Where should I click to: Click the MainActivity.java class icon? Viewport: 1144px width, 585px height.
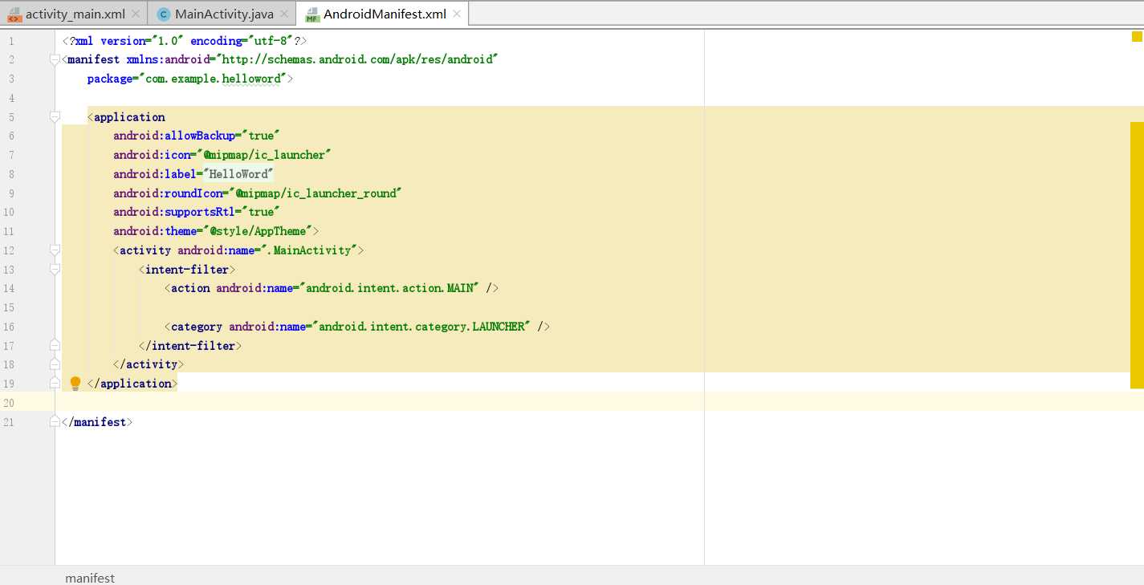pyautogui.click(x=164, y=14)
